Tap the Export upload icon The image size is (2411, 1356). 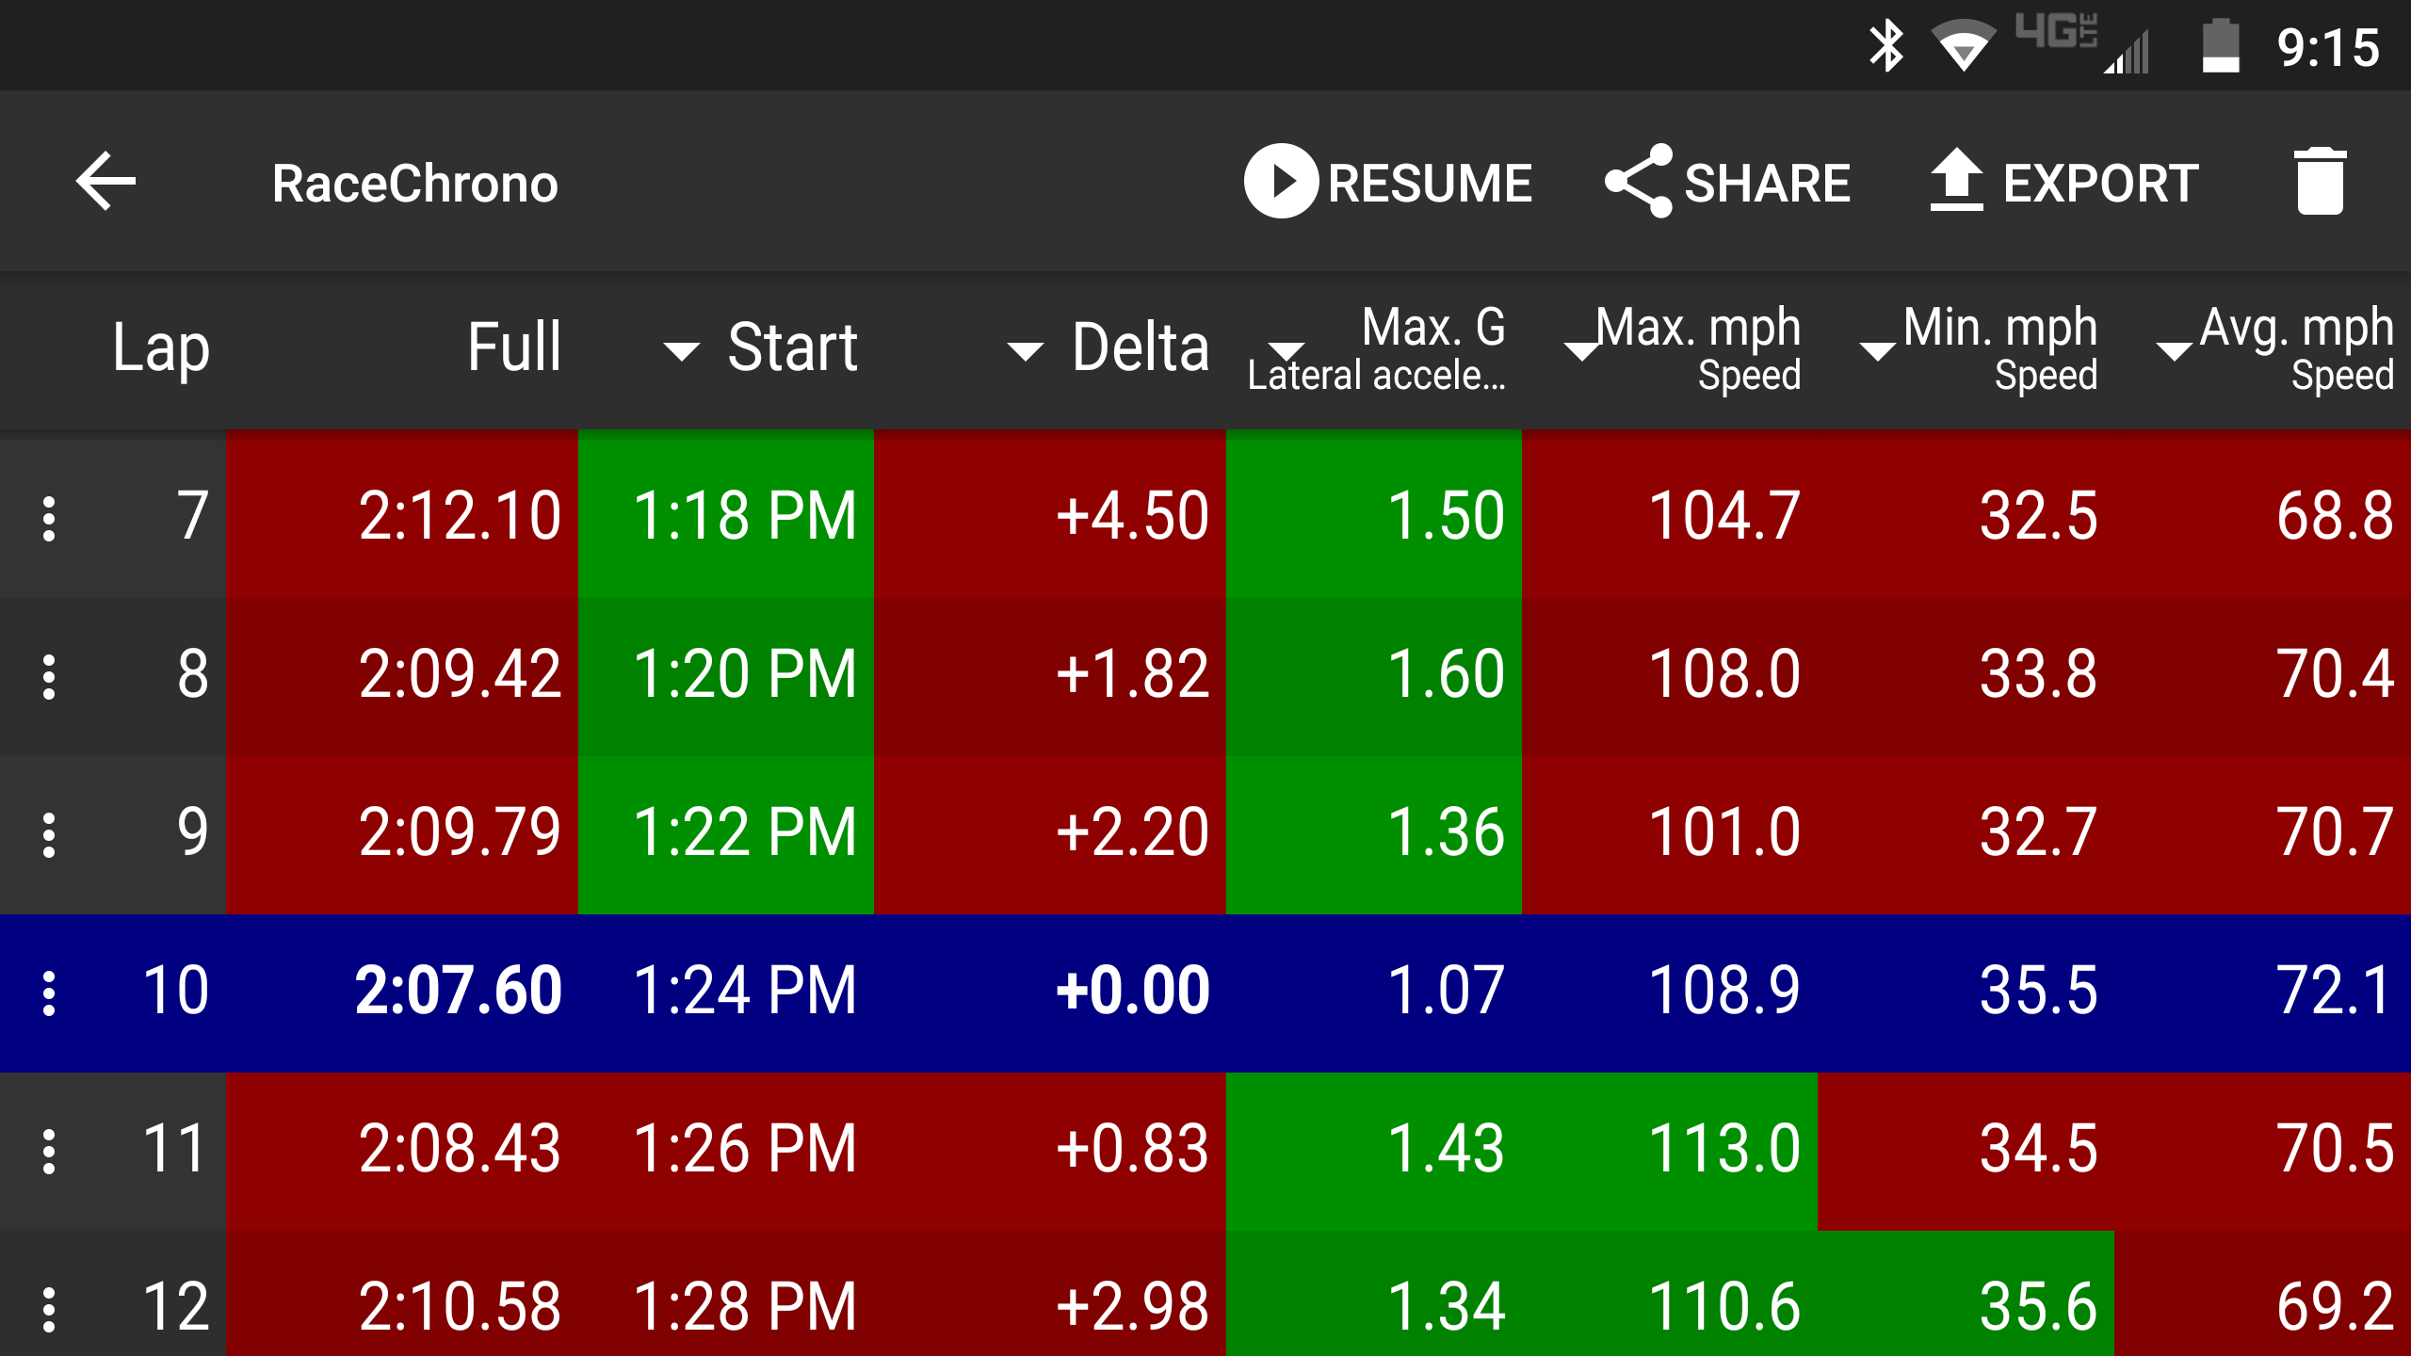1957,181
